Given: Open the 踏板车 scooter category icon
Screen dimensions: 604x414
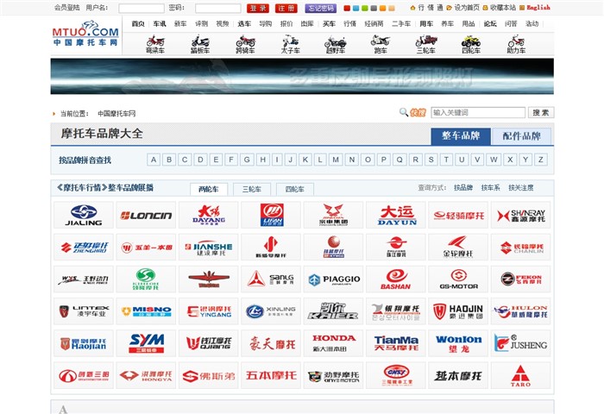Looking at the screenshot, I should [x=200, y=44].
